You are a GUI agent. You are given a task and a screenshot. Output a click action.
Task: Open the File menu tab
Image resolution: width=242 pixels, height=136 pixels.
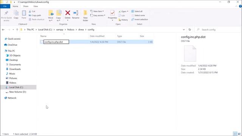pyautogui.click(x=5, y=6)
